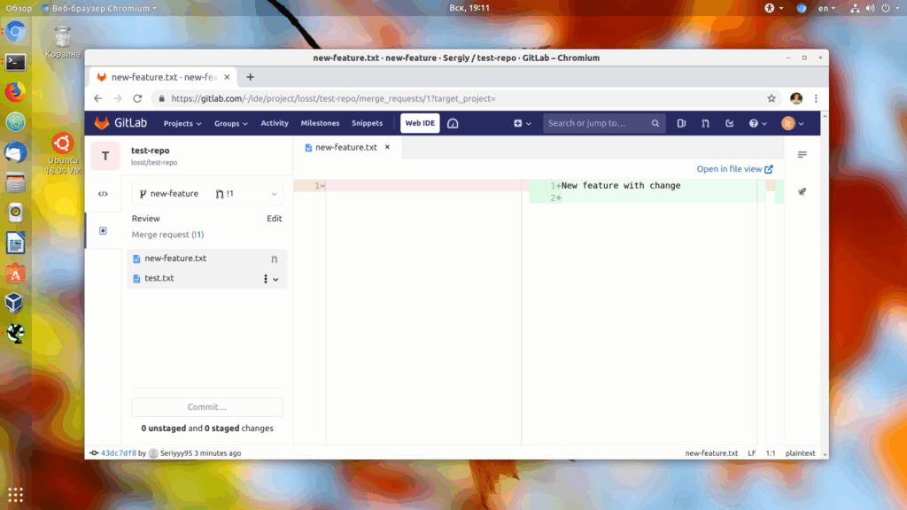Open the !1 merge request link
This screenshot has height=510, width=907.
tap(198, 235)
